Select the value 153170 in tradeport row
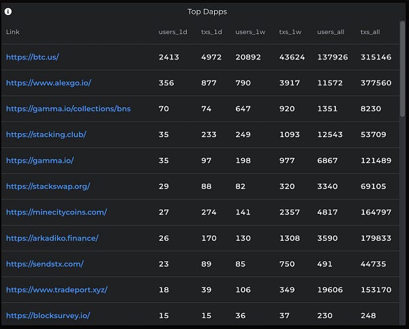The height and width of the screenshot is (329, 409). pos(376,290)
